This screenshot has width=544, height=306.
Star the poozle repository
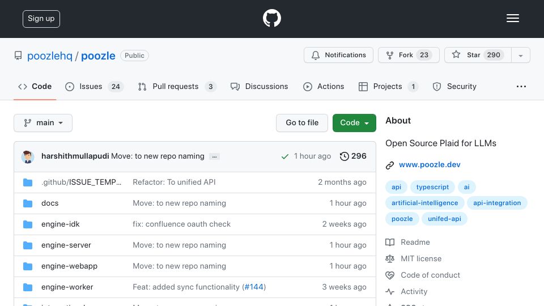pos(478,55)
